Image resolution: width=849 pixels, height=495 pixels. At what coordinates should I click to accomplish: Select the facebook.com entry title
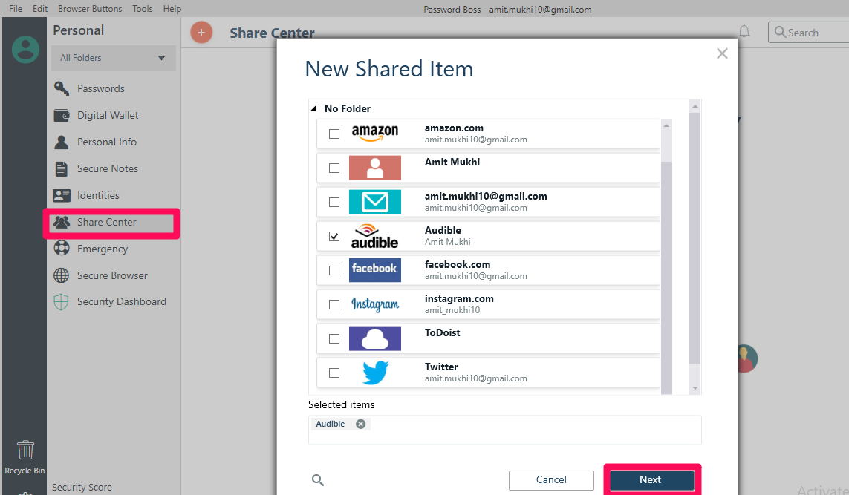click(458, 264)
